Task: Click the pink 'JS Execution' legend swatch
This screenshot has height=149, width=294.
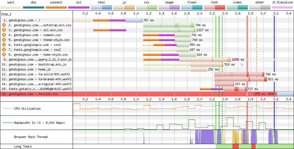Action: coord(282,7)
